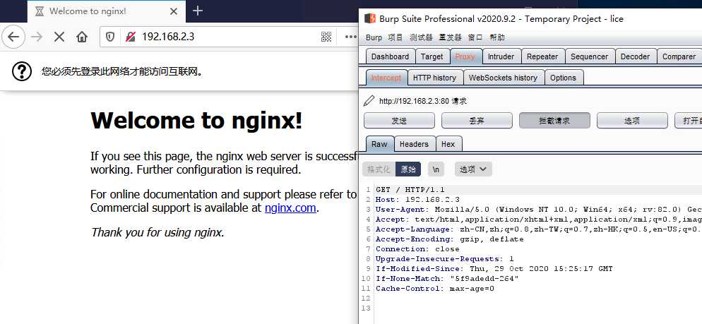Toggle the 拦截请求 intercept button
Image resolution: width=702 pixels, height=324 pixels.
[554, 121]
